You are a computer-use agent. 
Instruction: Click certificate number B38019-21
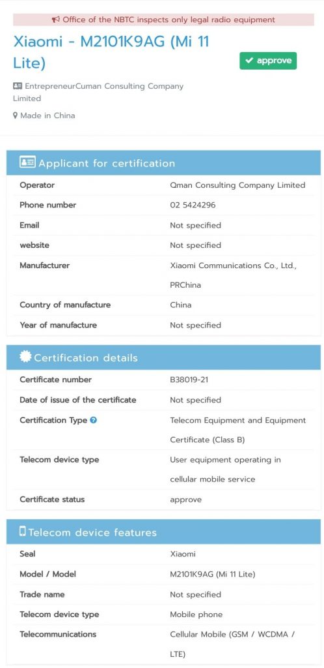(189, 380)
